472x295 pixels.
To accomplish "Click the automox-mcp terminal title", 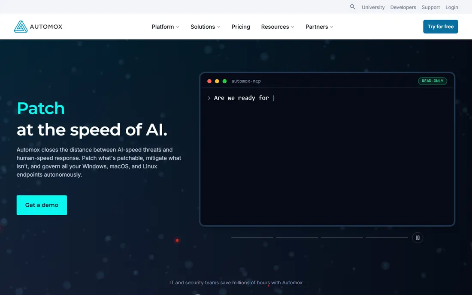I will tap(246, 81).
